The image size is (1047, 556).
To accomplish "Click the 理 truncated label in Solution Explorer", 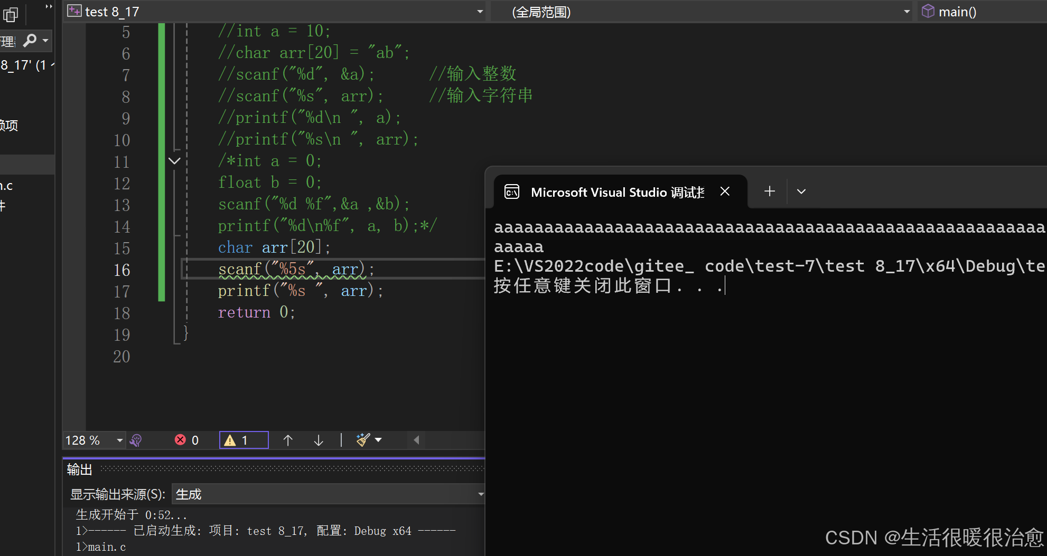I will 8,41.
